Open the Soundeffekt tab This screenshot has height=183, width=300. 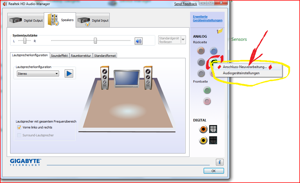(59, 56)
